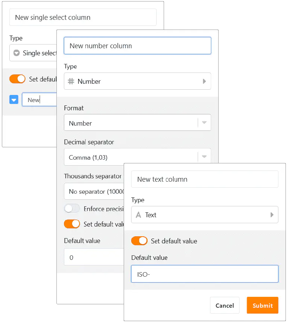Click the Default value label in number dialog
The width and height of the screenshot is (287, 323).
click(x=82, y=241)
